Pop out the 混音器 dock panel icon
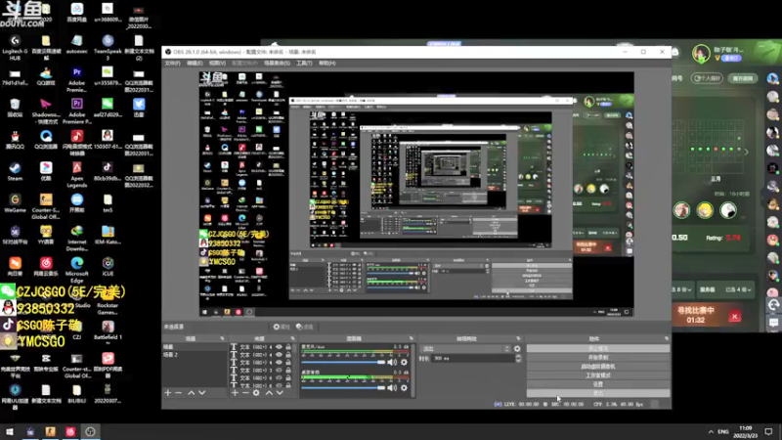 (x=412, y=338)
